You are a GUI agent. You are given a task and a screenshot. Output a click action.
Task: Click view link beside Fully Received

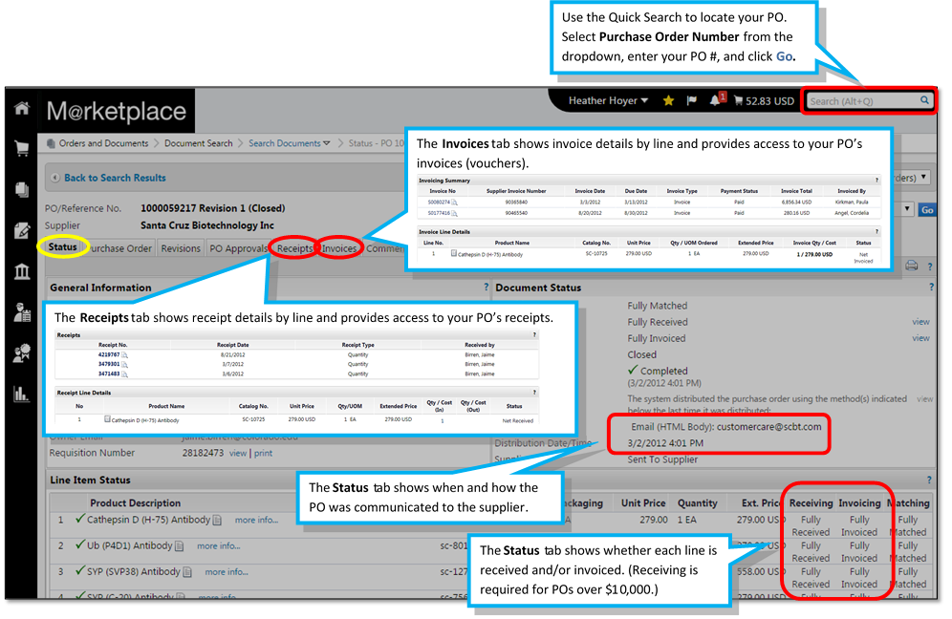[920, 322]
